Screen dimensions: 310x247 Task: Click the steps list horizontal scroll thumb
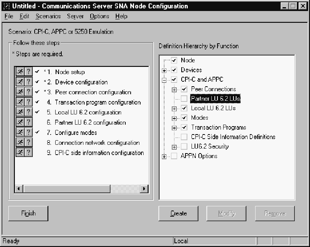pyautogui.click(x=67, y=188)
